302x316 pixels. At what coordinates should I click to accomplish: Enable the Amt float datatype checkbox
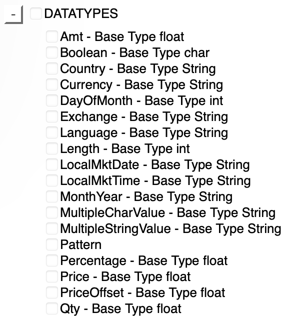(52, 36)
